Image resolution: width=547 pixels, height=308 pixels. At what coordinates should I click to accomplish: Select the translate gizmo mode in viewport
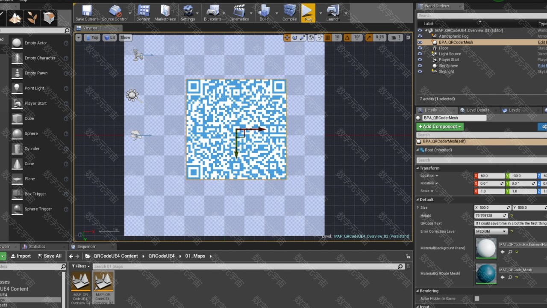[x=287, y=38]
